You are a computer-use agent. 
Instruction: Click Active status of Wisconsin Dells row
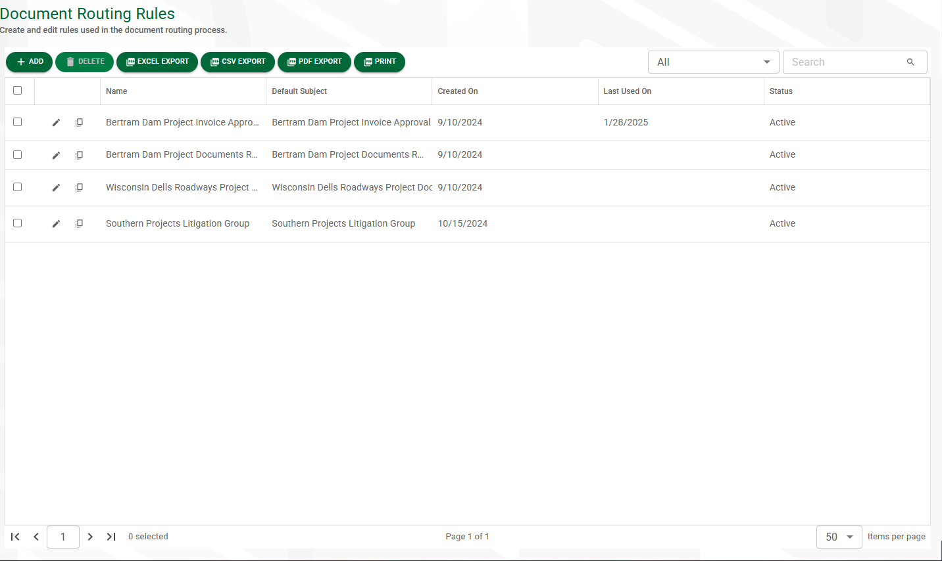pos(782,188)
